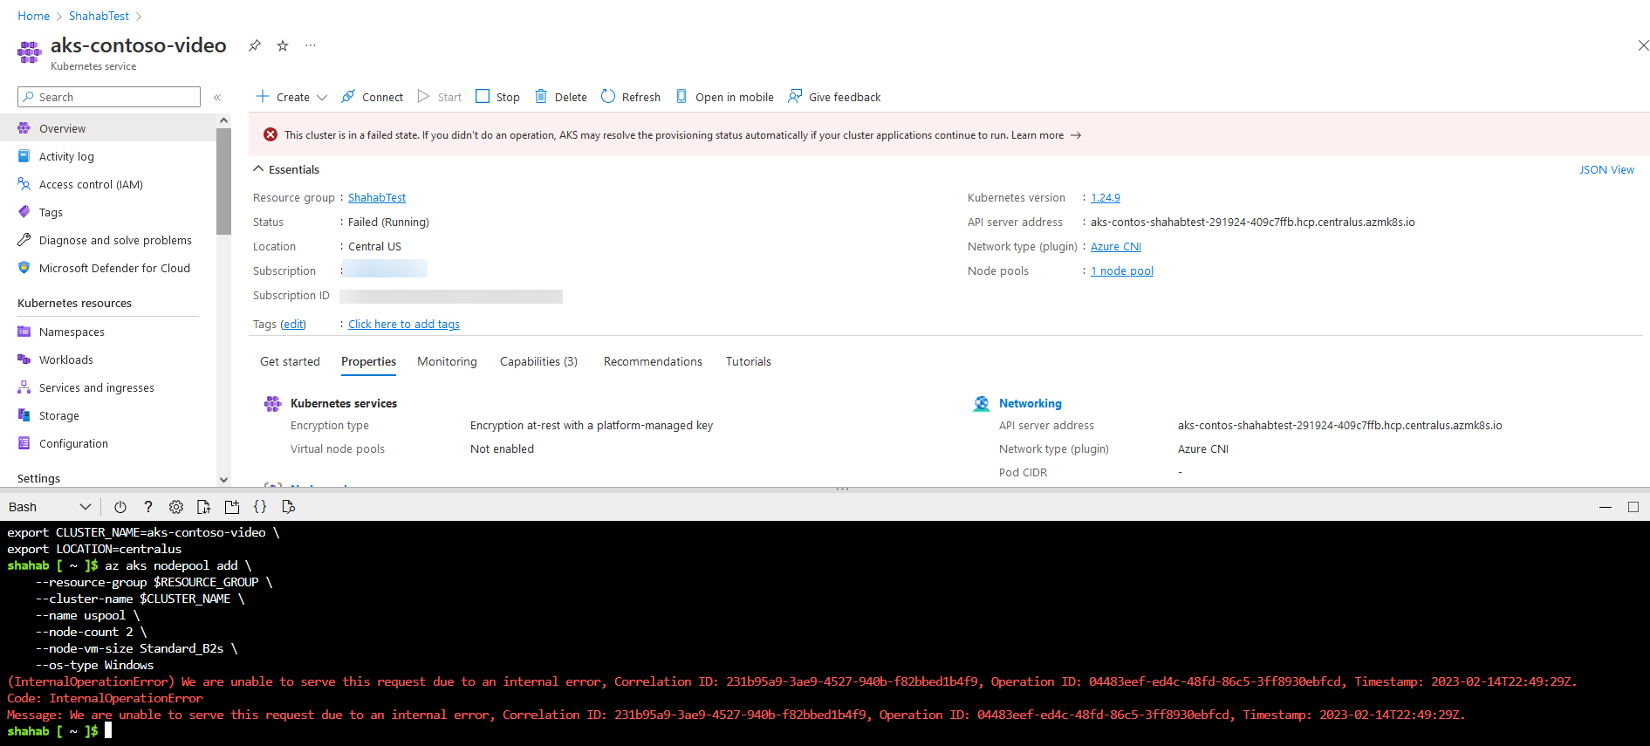Switch to Monitoring tab
Screen dimensions: 1650x746
pyautogui.click(x=447, y=361)
